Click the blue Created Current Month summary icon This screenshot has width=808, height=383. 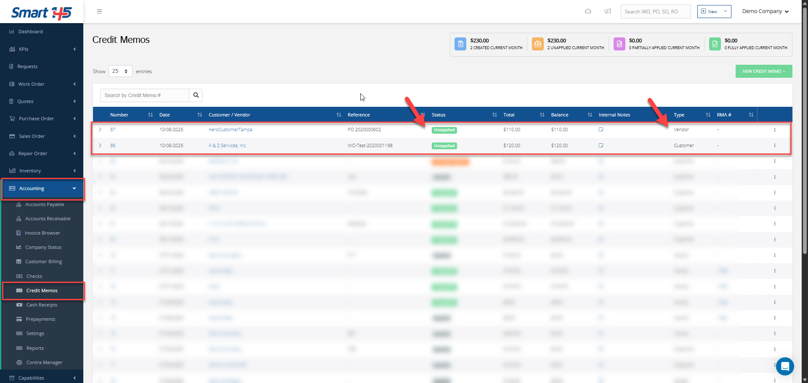click(x=460, y=44)
